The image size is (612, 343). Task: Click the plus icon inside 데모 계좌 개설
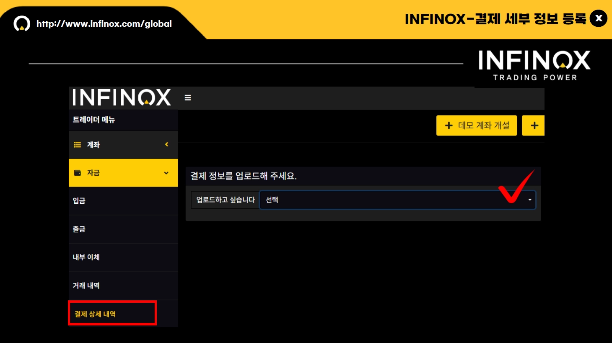coord(449,125)
